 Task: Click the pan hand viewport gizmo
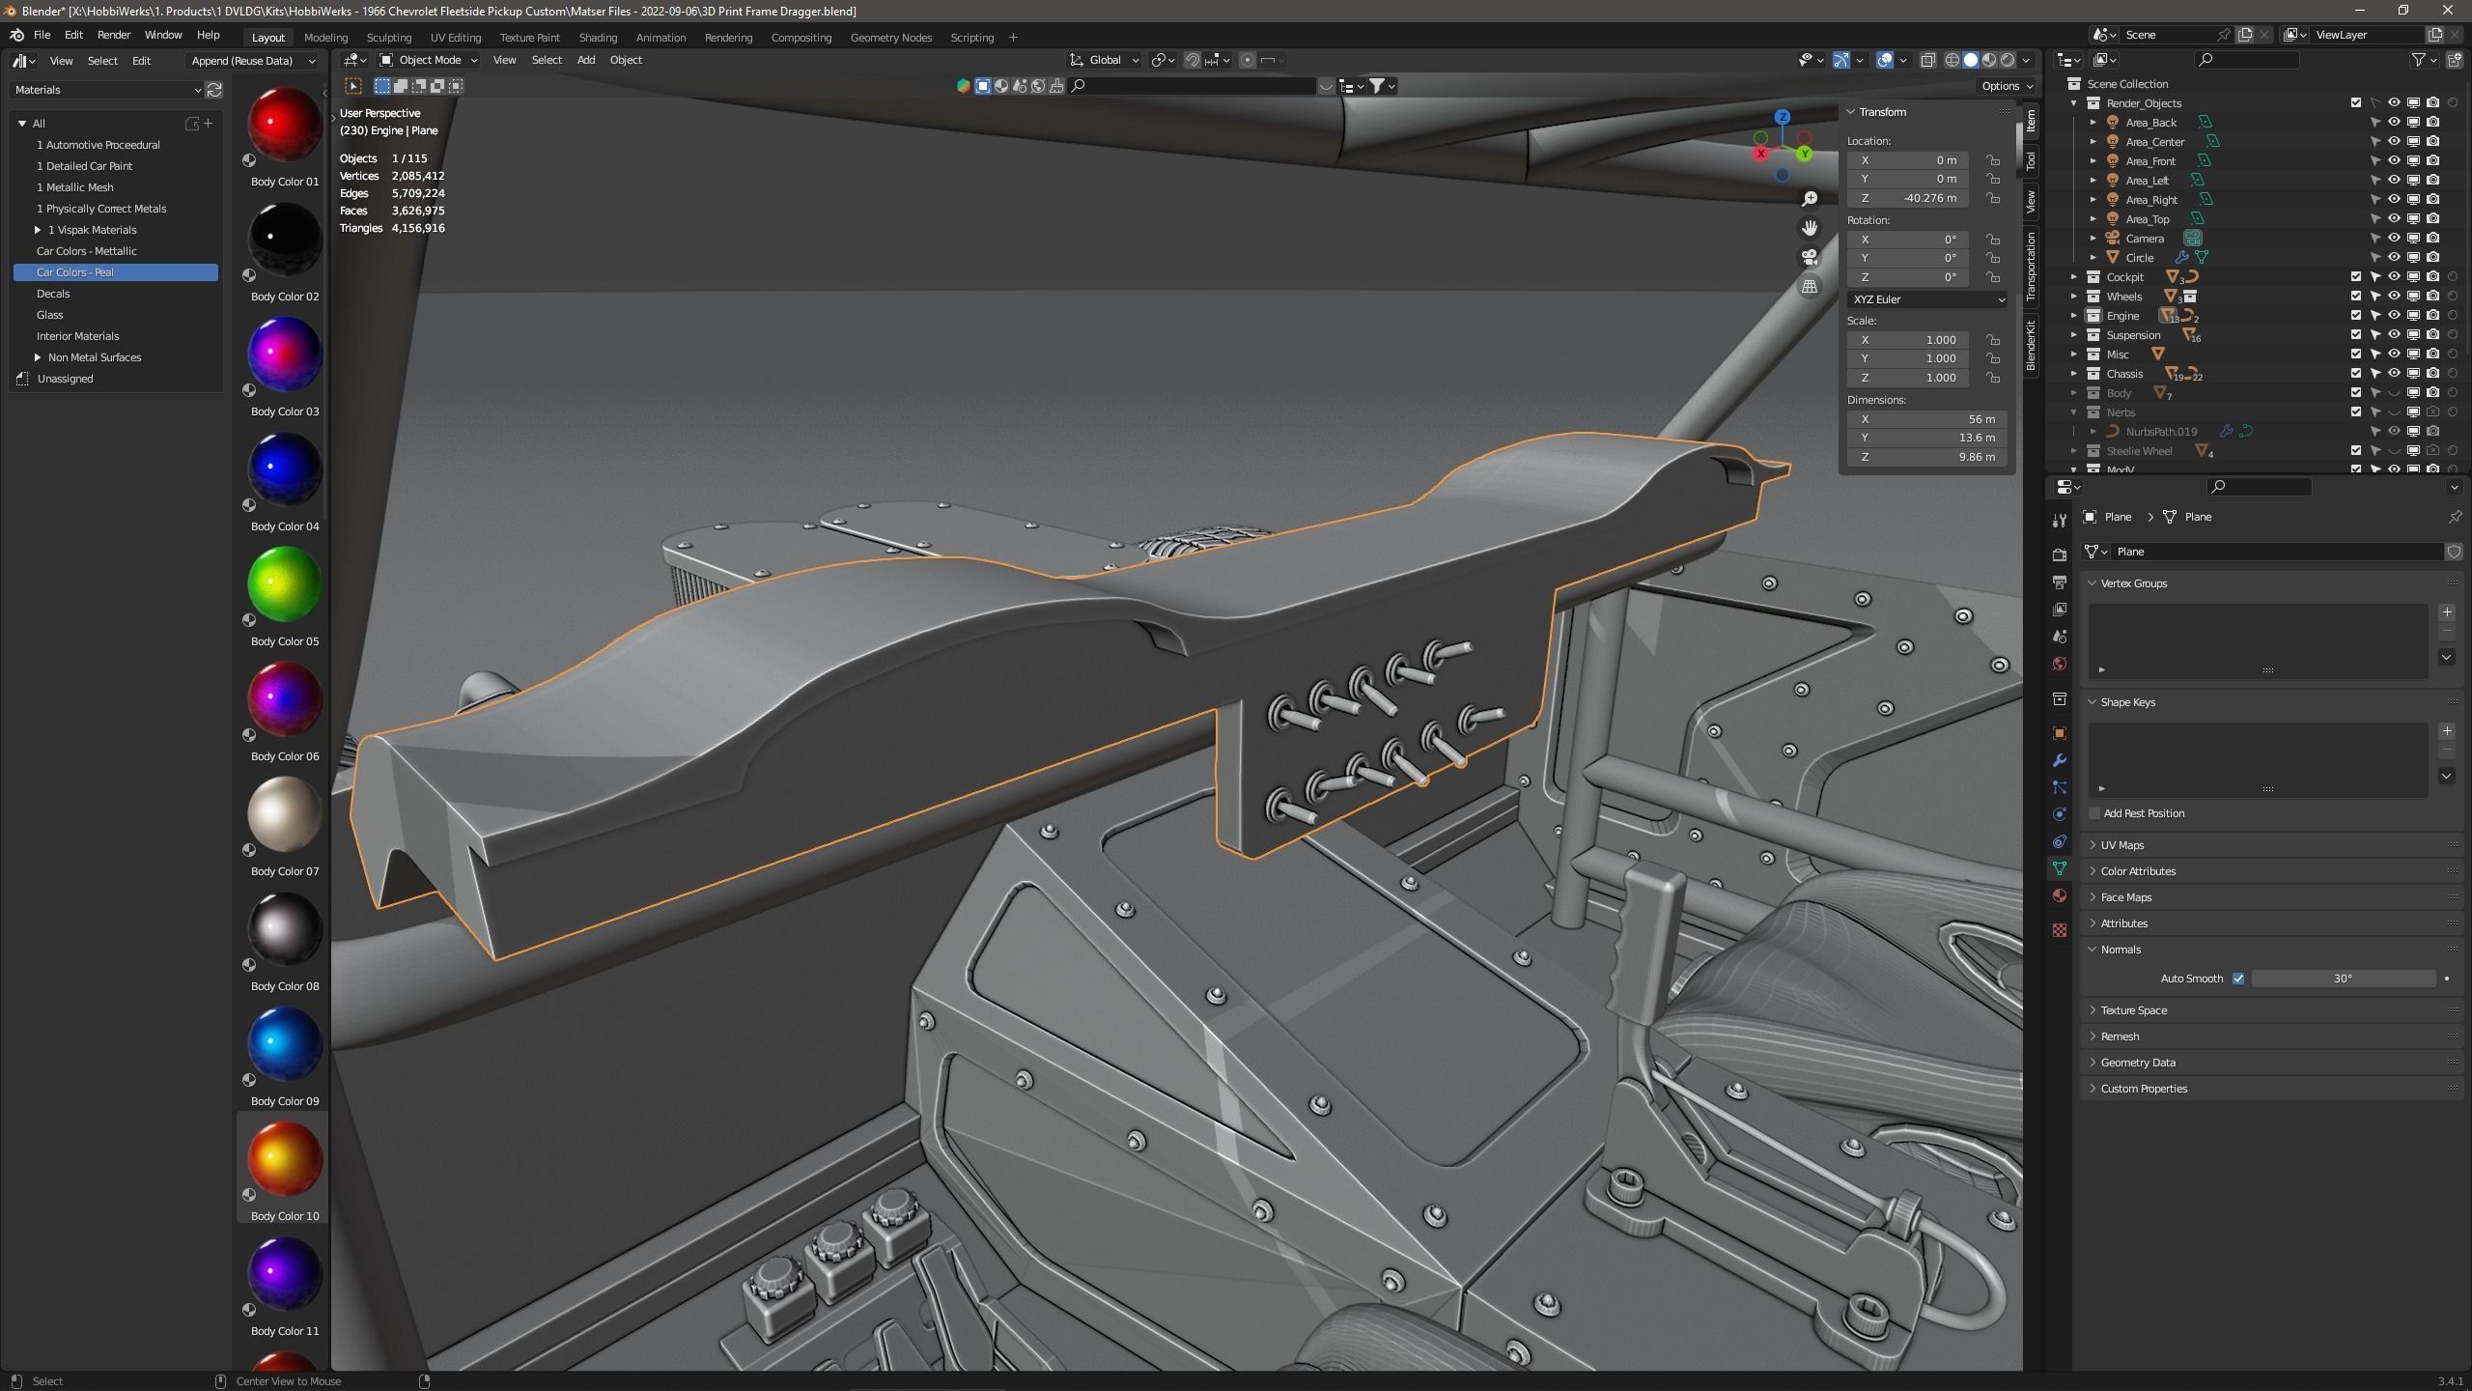[x=1810, y=228]
